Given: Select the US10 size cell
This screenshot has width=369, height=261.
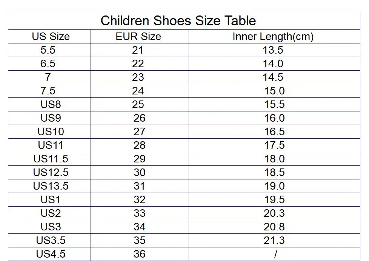Looking at the screenshot, I should point(51,132).
